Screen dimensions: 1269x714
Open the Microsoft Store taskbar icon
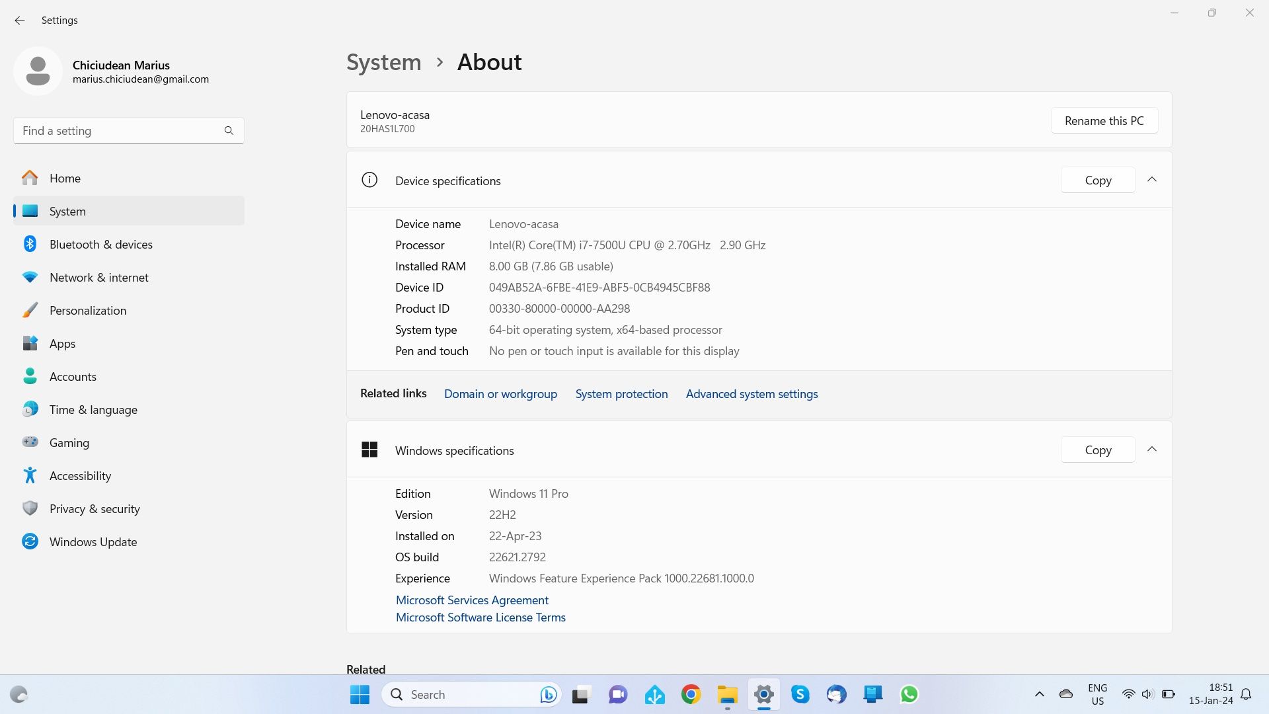tap(873, 694)
